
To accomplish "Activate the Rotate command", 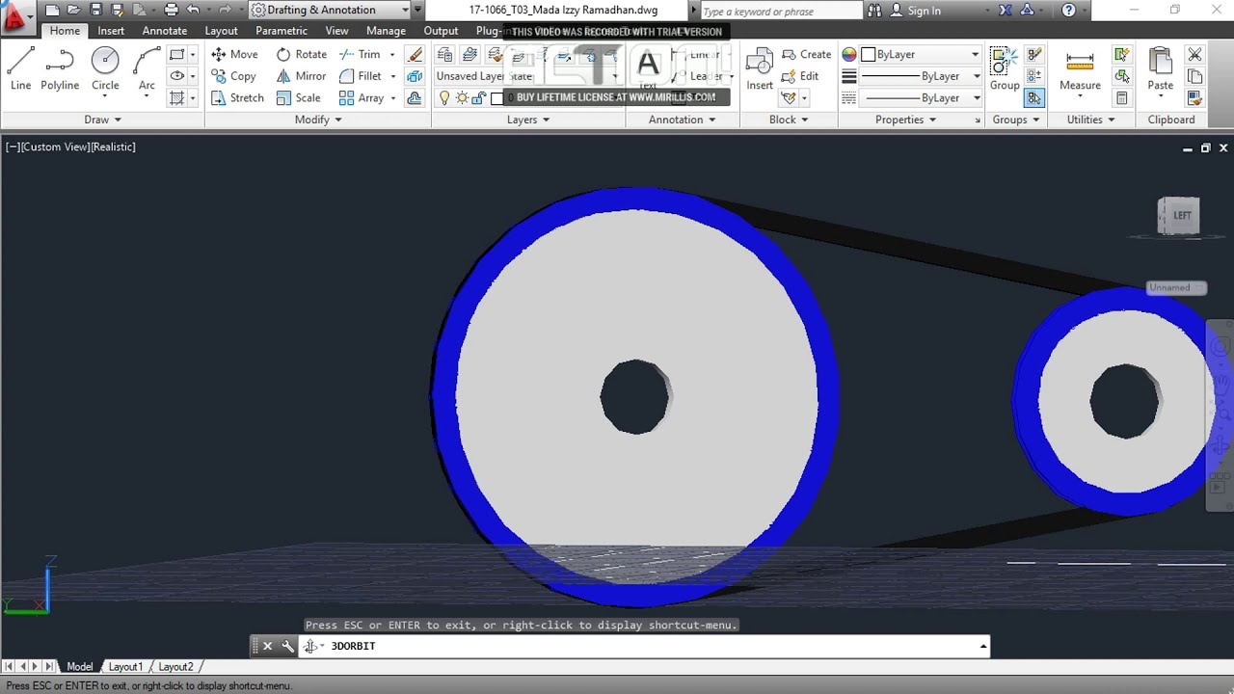I will tap(302, 54).
